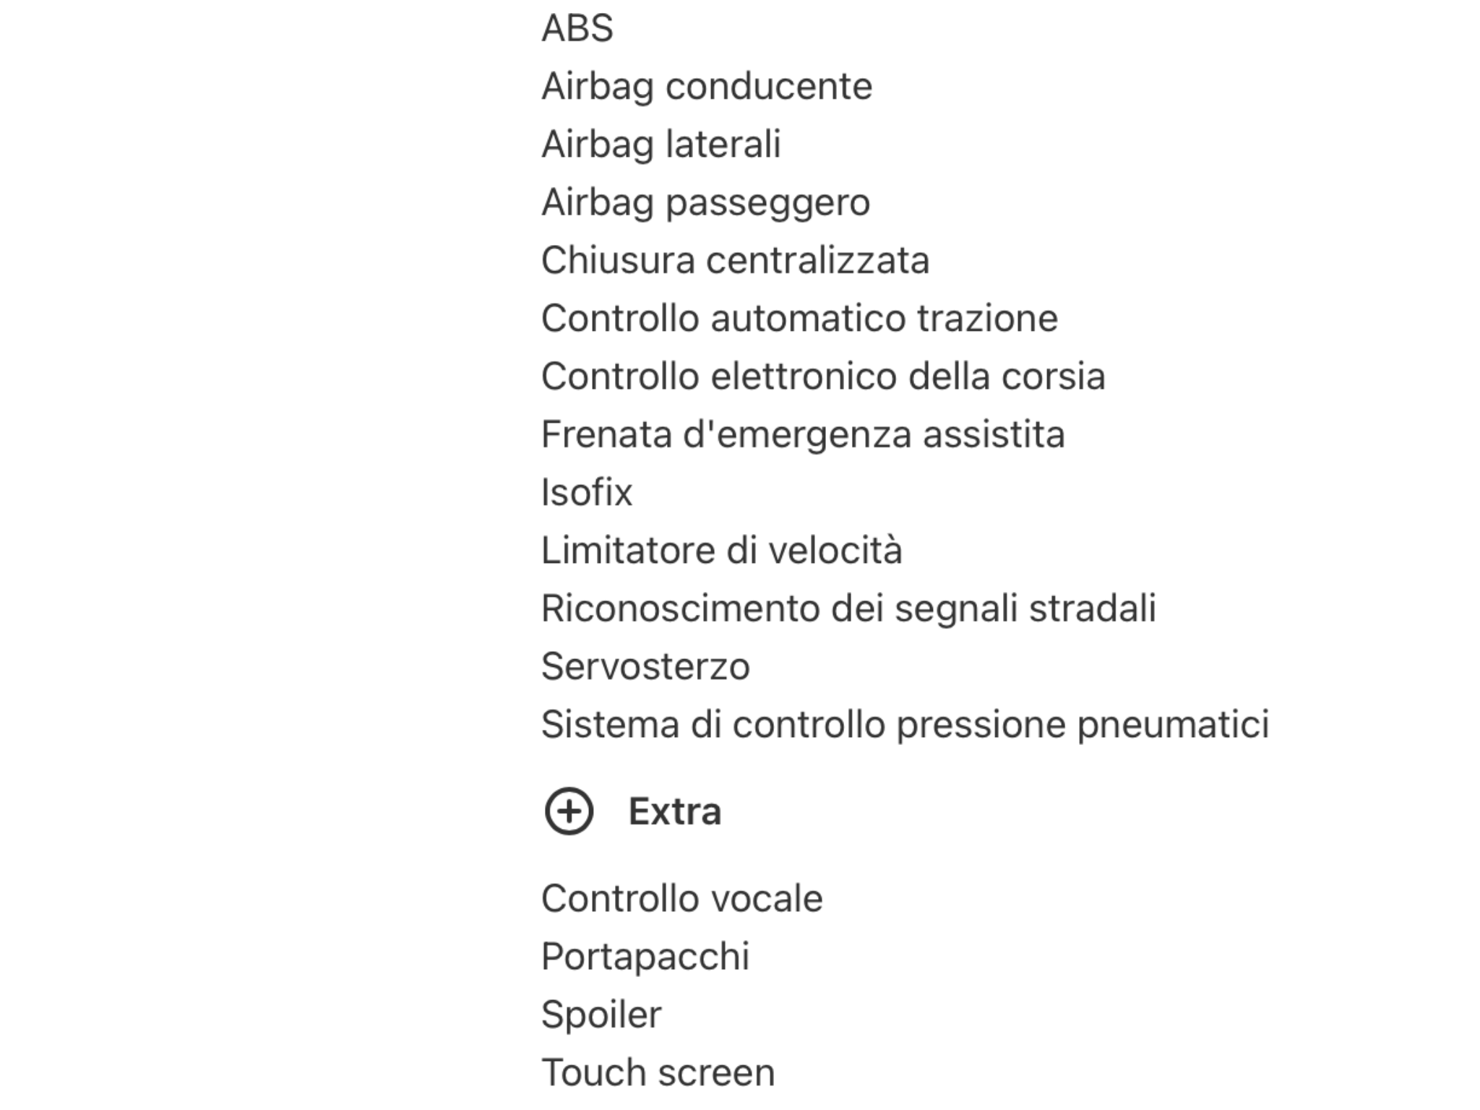
Task: Select Airbag passeggero entry
Action: (706, 203)
